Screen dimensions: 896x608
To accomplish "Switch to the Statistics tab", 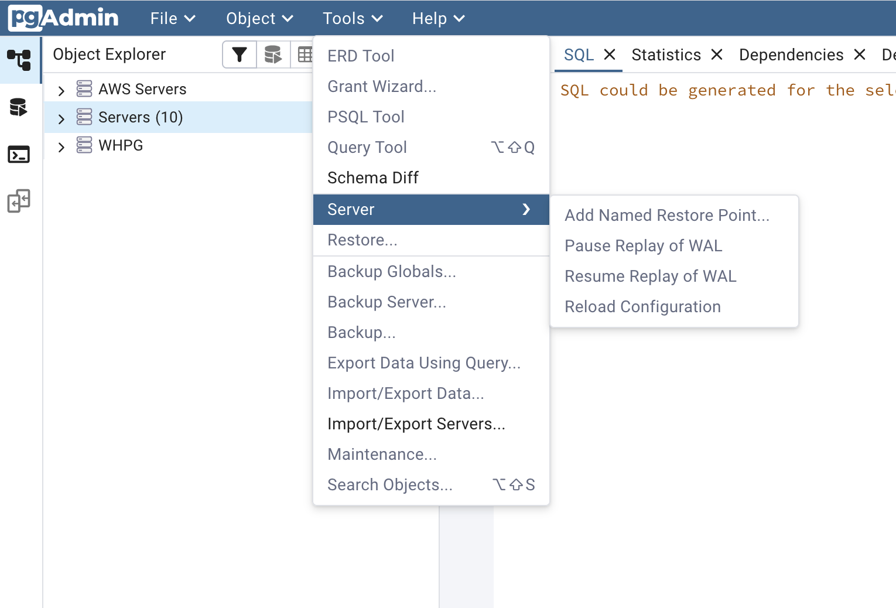I will point(665,54).
